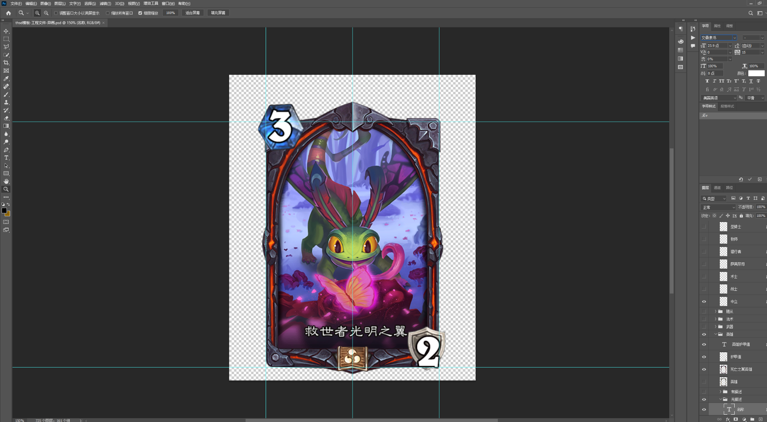767x422 pixels.
Task: Click the zoom out magnifier icon
Action: pyautogui.click(x=46, y=13)
